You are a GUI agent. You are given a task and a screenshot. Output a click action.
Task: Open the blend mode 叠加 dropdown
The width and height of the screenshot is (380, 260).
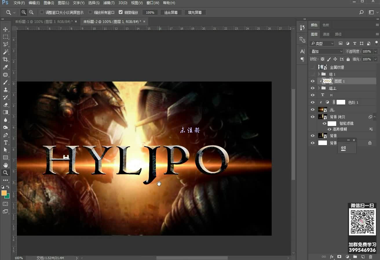click(x=326, y=51)
